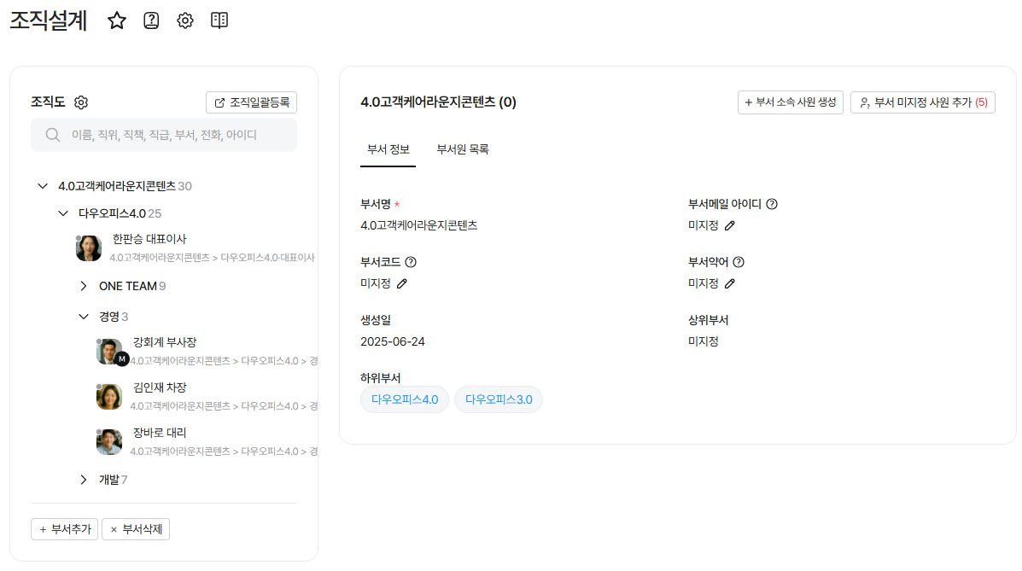Open settings gear in the page header

coord(185,21)
